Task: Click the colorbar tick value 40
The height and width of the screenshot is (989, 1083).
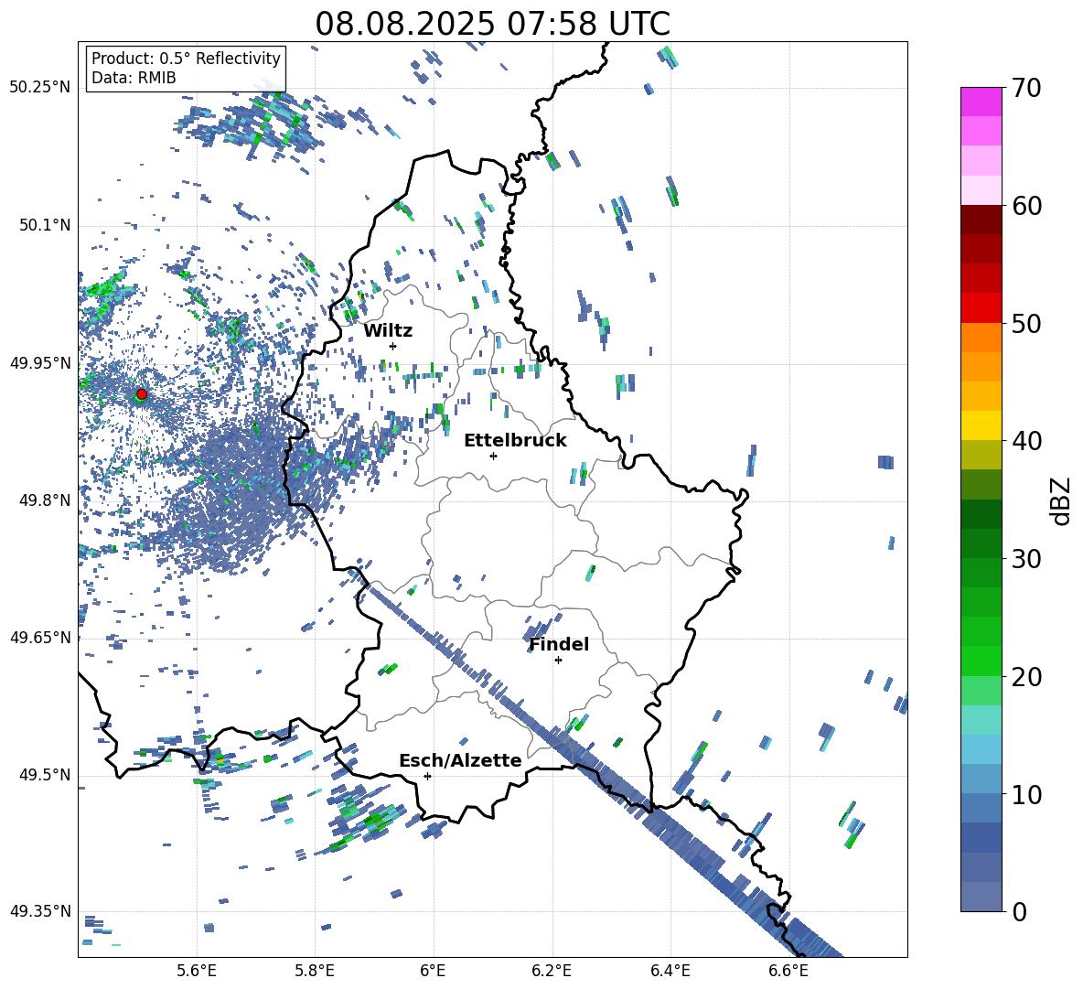Action: (x=1026, y=441)
